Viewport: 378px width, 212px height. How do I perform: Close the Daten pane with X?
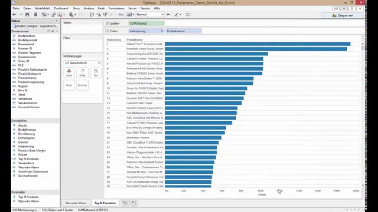point(56,21)
